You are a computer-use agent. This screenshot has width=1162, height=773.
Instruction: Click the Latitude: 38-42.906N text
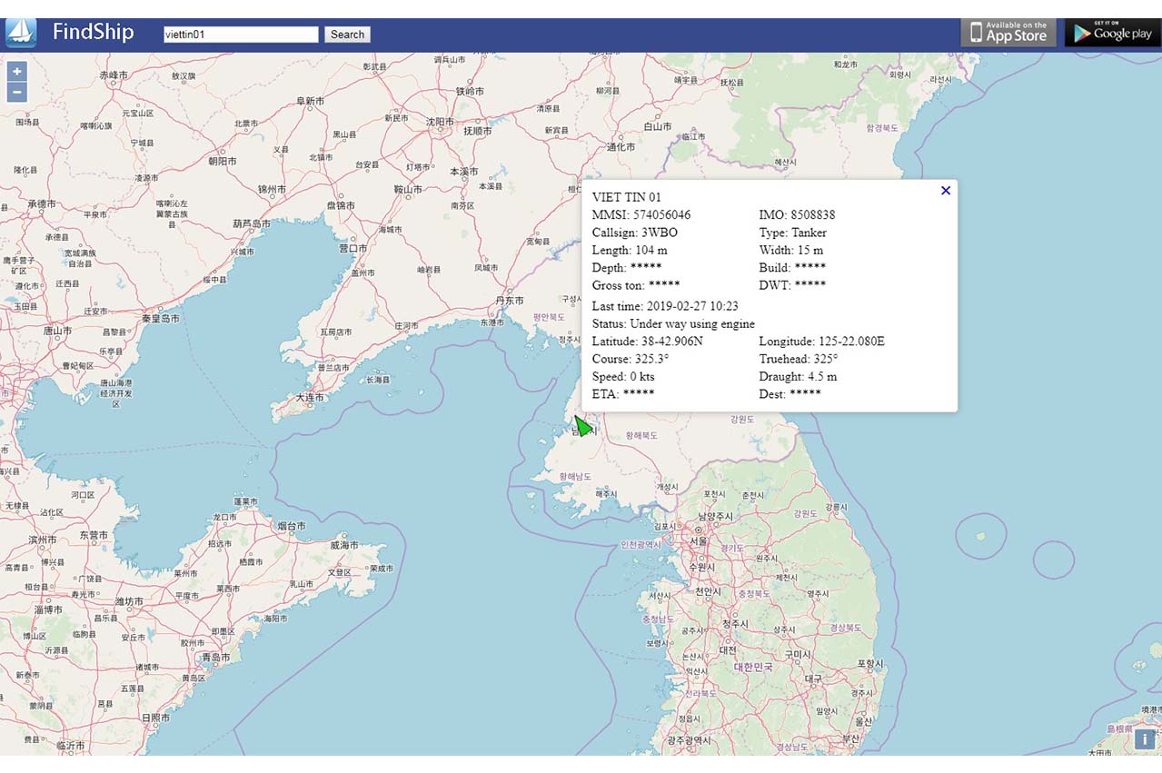(647, 342)
